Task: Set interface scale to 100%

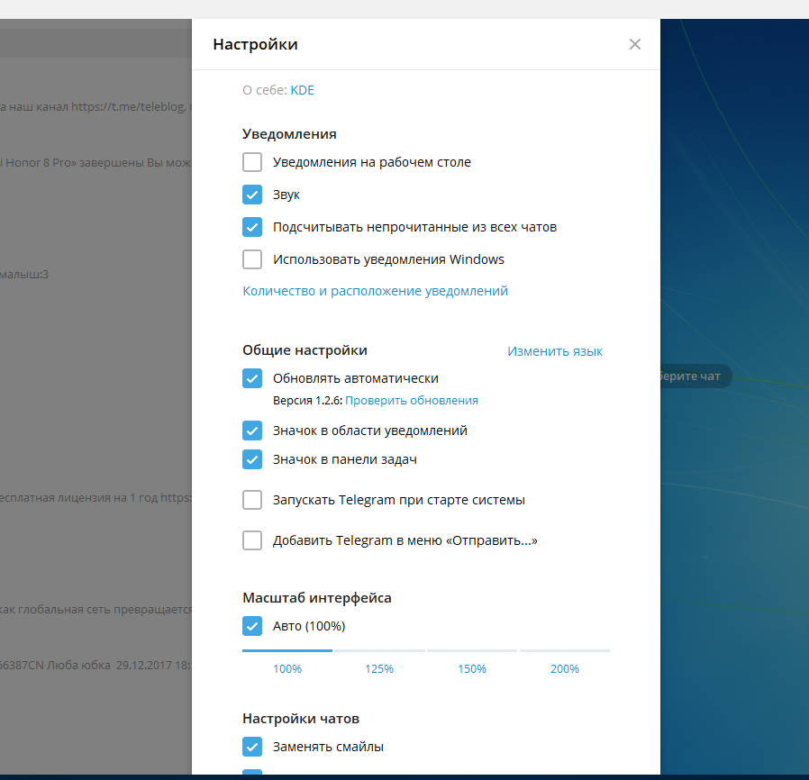Action: [x=287, y=668]
